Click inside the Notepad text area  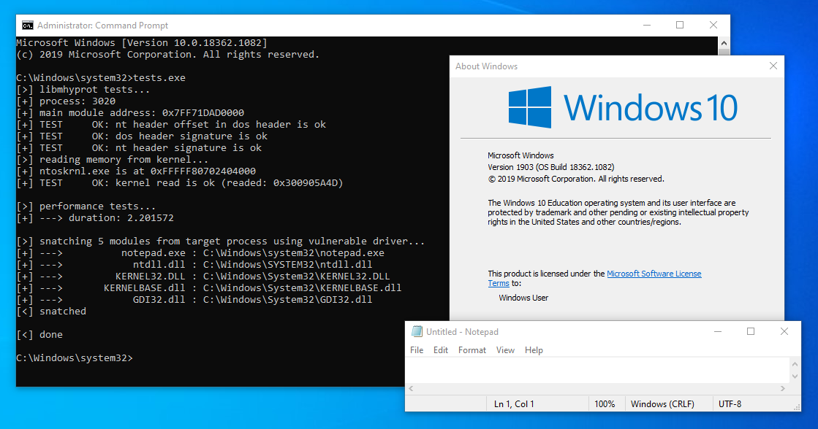click(597, 370)
